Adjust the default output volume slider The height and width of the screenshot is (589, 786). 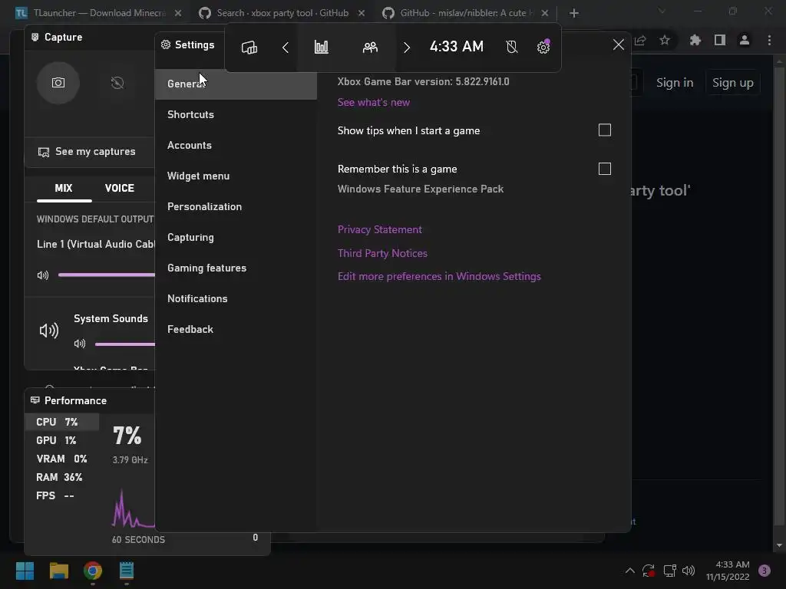(106, 275)
